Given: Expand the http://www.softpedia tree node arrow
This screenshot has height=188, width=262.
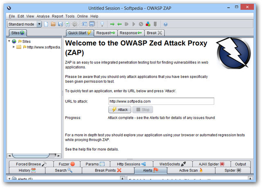Looking at the screenshot, I should [x=14, y=47].
